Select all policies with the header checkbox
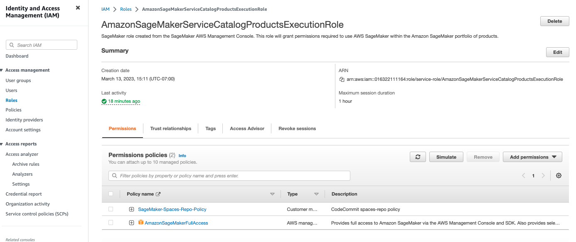 click(x=111, y=194)
